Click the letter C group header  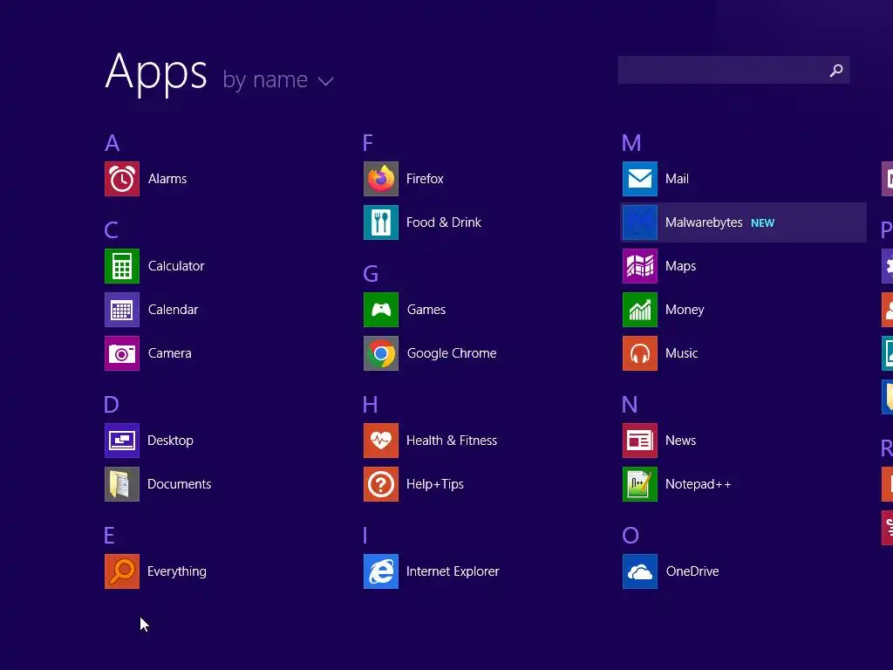click(x=111, y=230)
